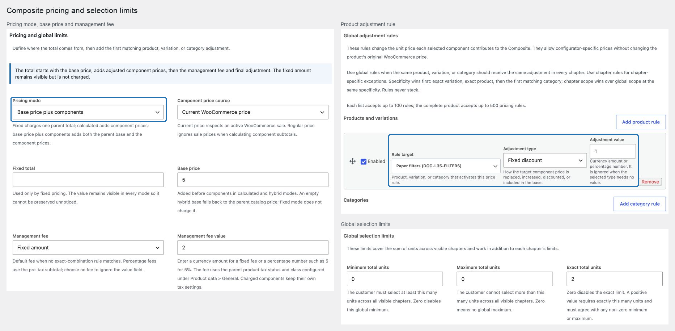Screen dimensions: 675x331
Task: Open the Pricing mode dropdown
Action: point(88,112)
